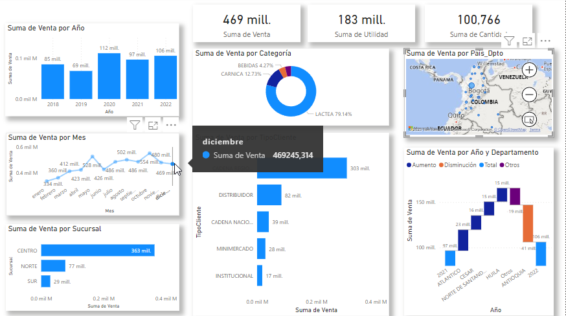566x316 pixels.
Task: Open the OpenStreetMap attribution link
Action: 510,130
